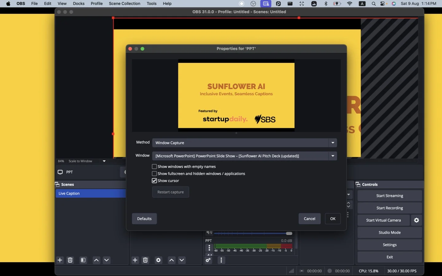Click the CPU 15.8% status text

coord(368,271)
